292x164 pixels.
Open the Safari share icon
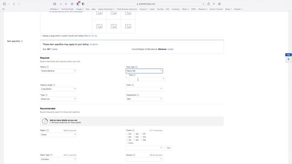pyautogui.click(x=209, y=4)
